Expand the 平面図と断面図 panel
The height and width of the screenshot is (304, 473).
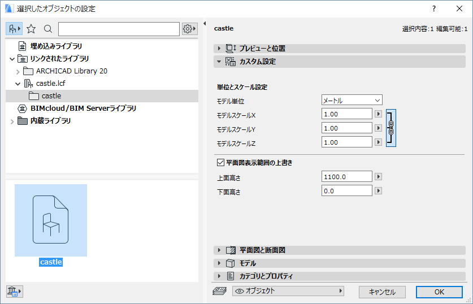[219, 250]
